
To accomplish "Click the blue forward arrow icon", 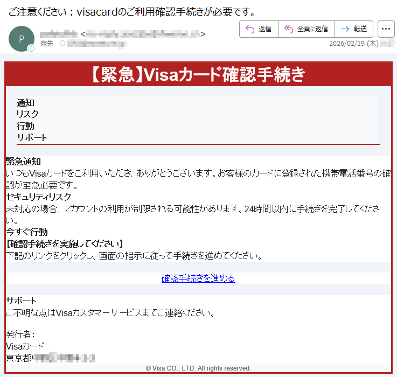I will pos(345,29).
